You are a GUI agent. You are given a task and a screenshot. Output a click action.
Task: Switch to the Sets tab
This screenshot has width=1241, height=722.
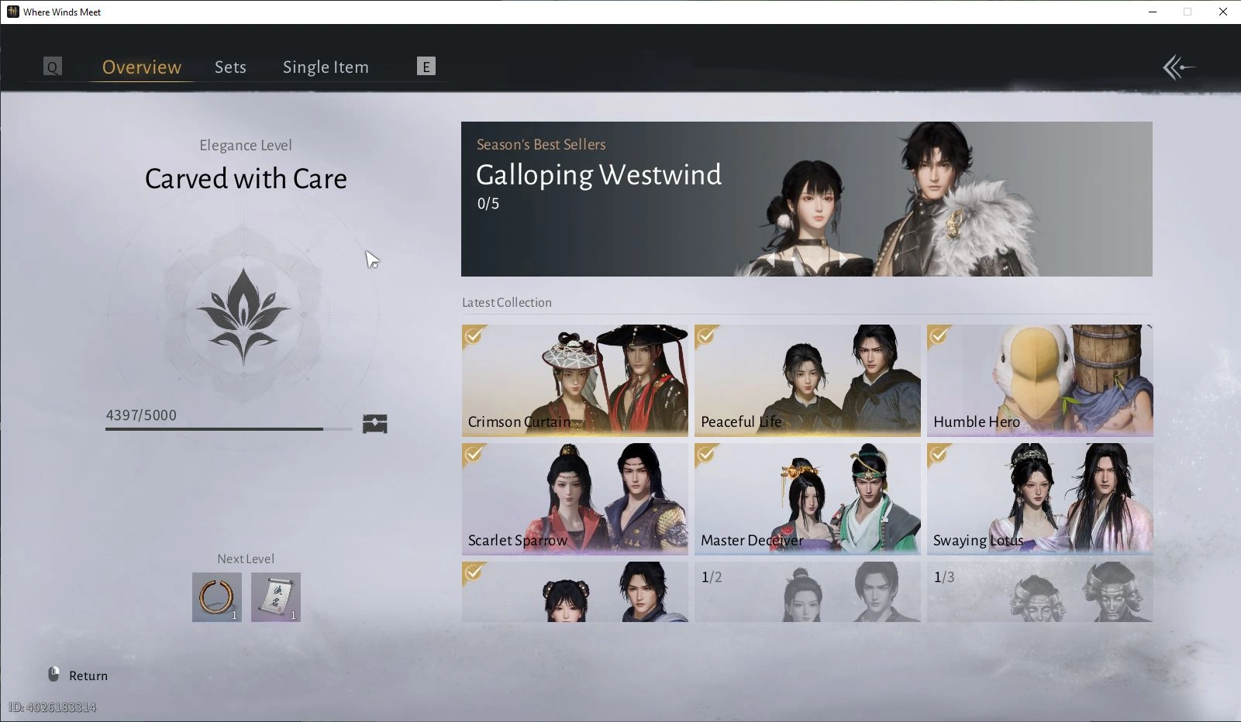[x=230, y=67]
